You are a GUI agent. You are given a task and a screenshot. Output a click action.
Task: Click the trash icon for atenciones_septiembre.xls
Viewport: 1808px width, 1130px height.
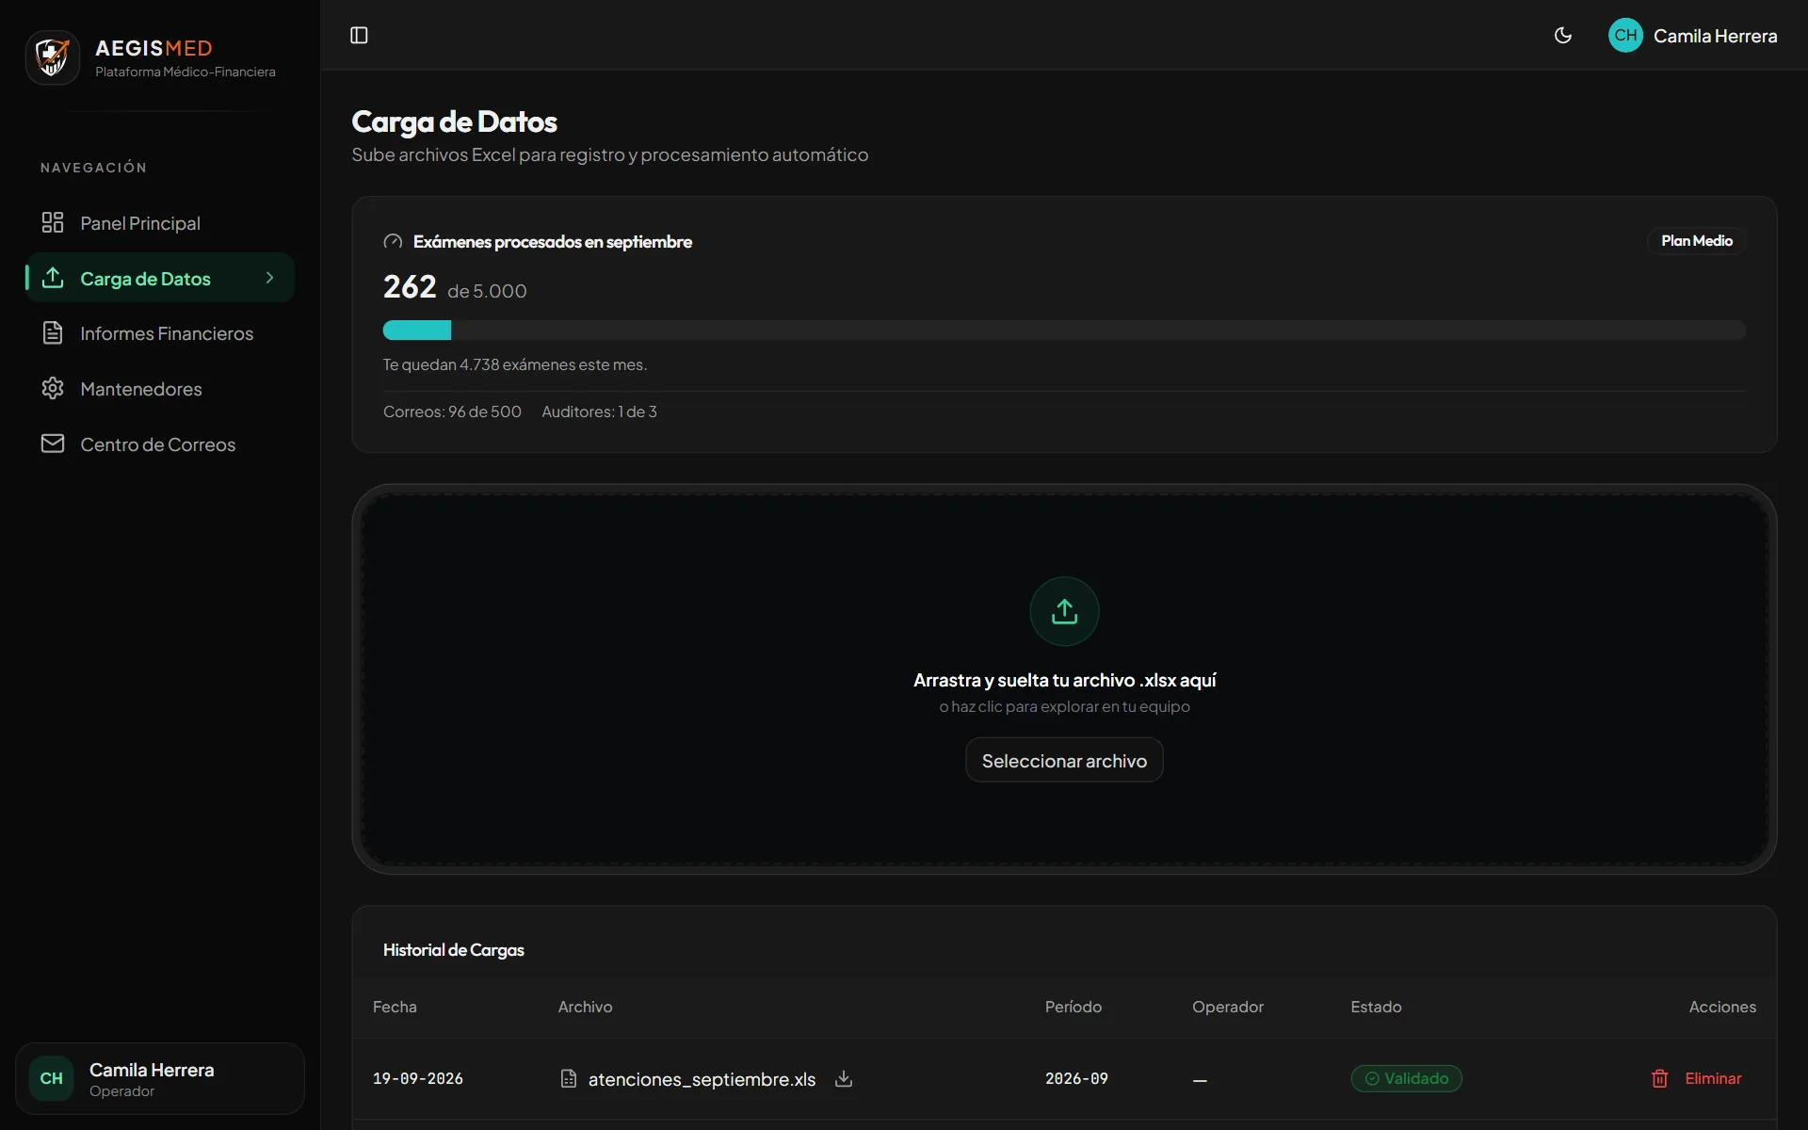pos(1659,1078)
